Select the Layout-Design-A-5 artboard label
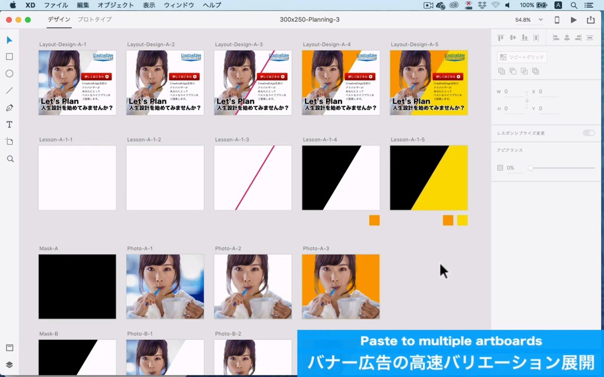The height and width of the screenshot is (377, 604). coord(415,44)
